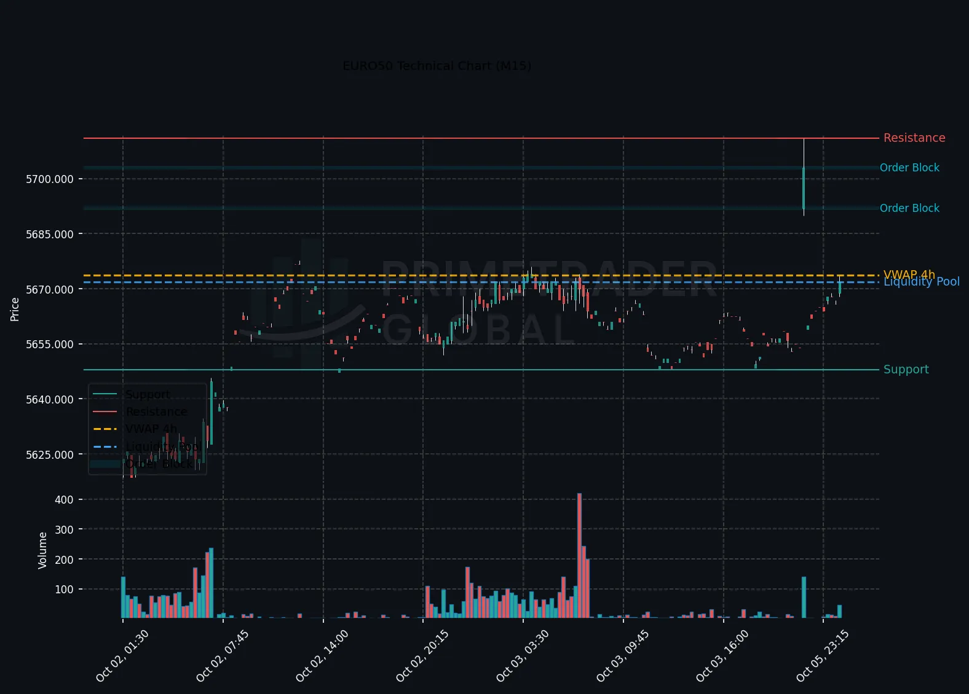Image resolution: width=969 pixels, height=694 pixels.
Task: Click the blue Liquidity Pool line label
Action: pos(921,281)
